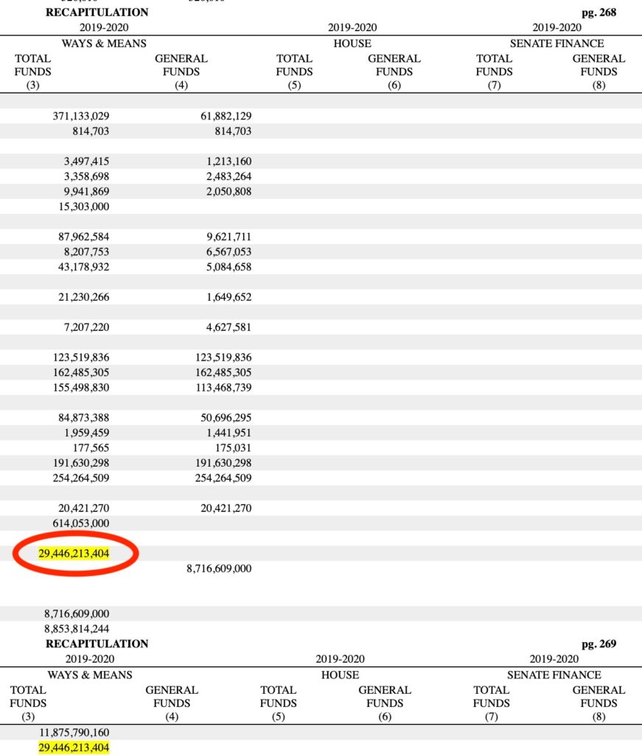The image size is (642, 755).
Task: Select the 21,230,266 total funds entry
Action: pos(83,296)
